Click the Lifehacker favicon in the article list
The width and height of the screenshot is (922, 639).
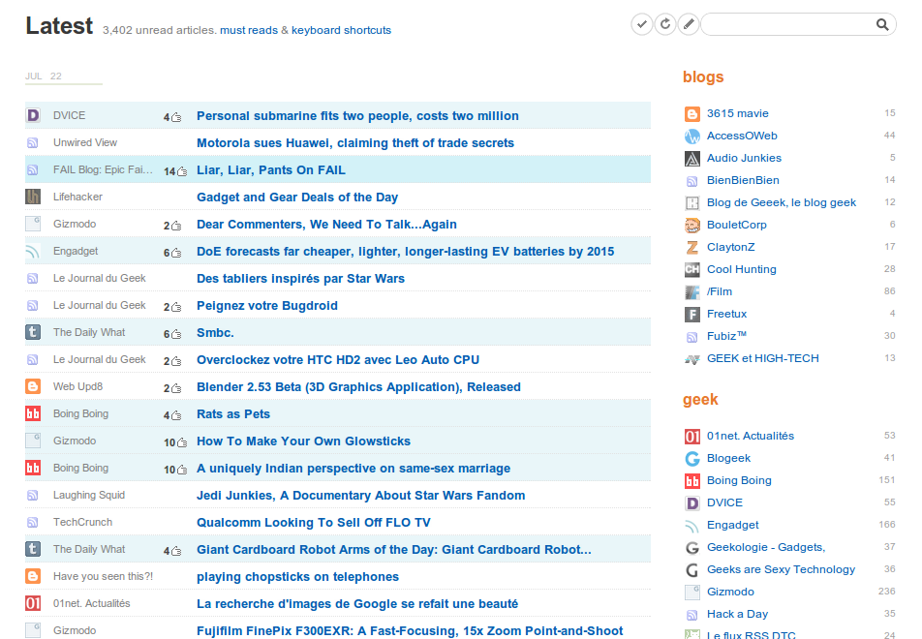pyautogui.click(x=33, y=197)
